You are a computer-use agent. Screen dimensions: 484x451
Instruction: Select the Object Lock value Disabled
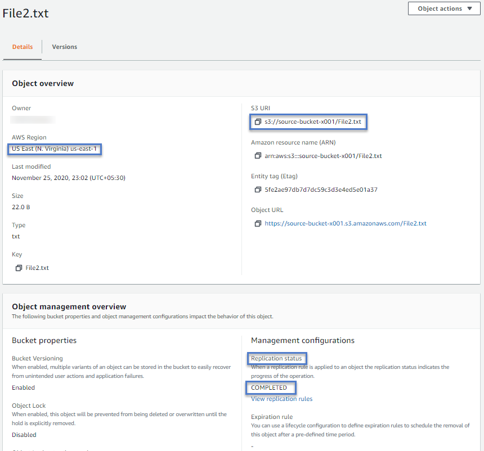pos(24,435)
